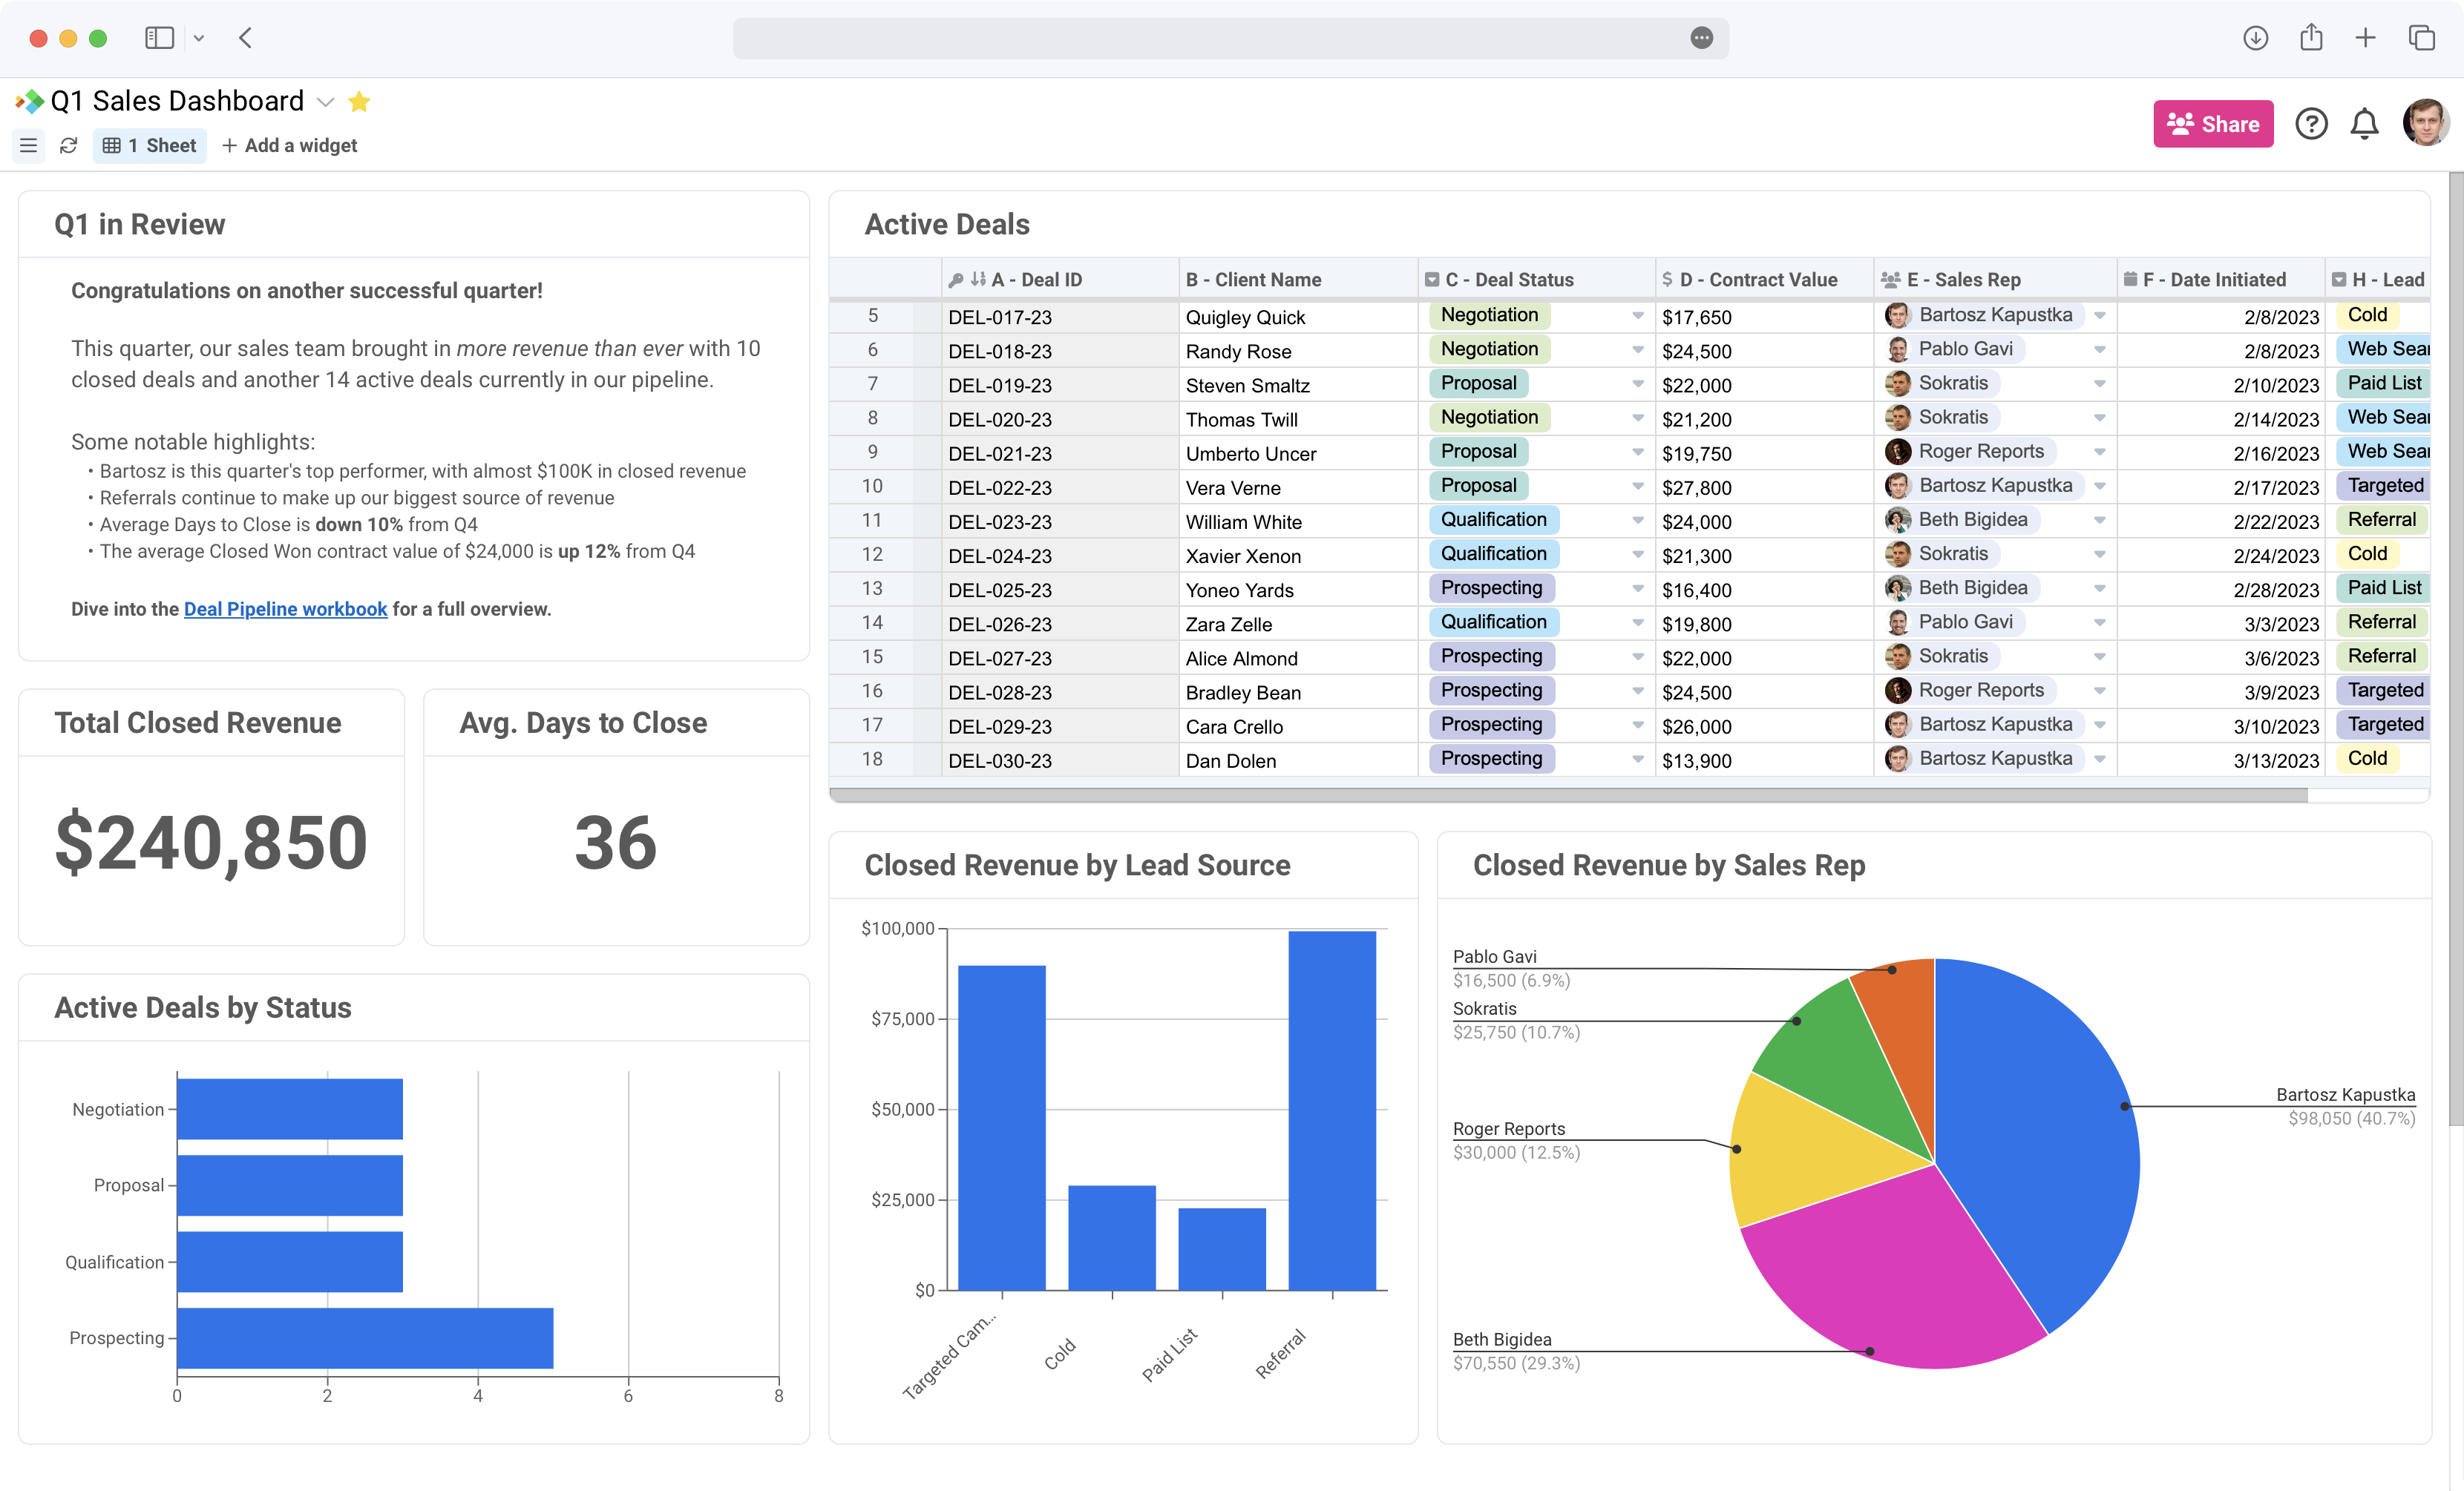This screenshot has width=2464, height=1491.
Task: Open the Deal Pipeline workbook link
Action: pyautogui.click(x=285, y=610)
